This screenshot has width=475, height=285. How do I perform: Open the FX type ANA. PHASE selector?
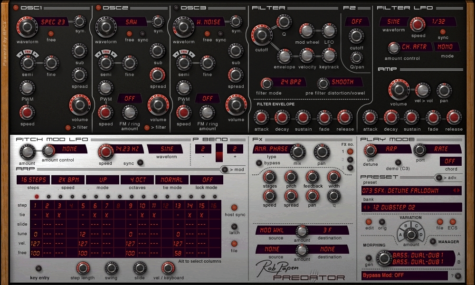271,149
